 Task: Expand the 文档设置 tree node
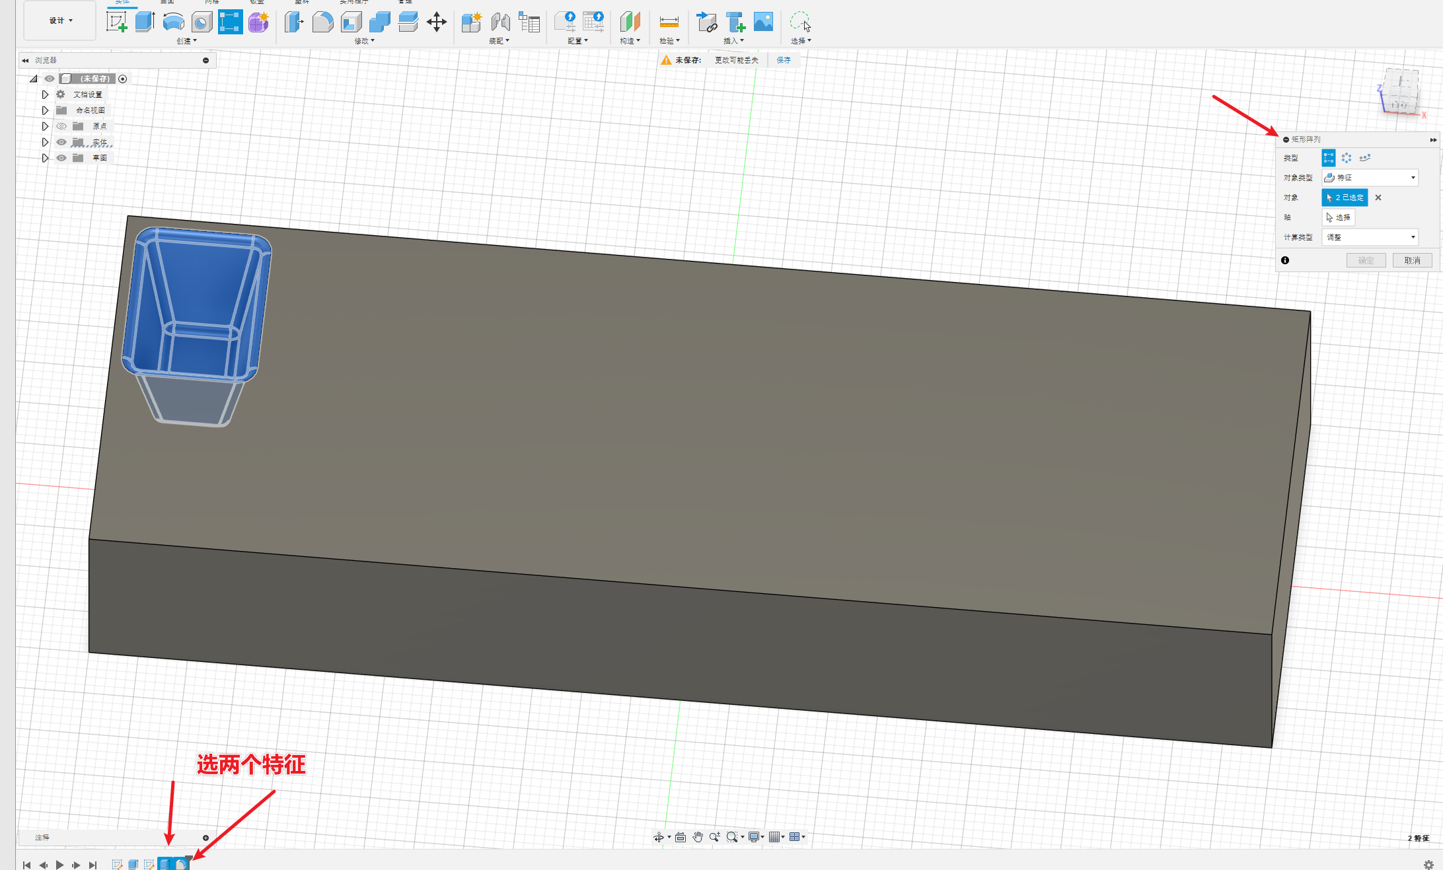45,94
